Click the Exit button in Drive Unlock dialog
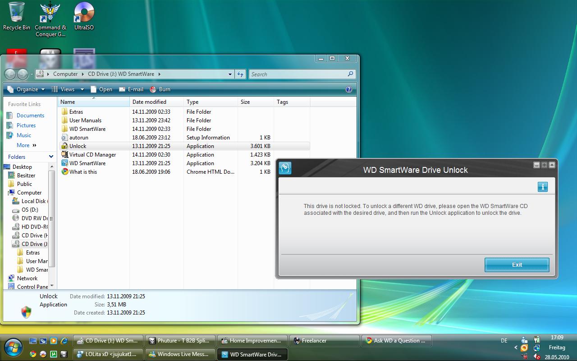The image size is (577, 361). point(517,265)
